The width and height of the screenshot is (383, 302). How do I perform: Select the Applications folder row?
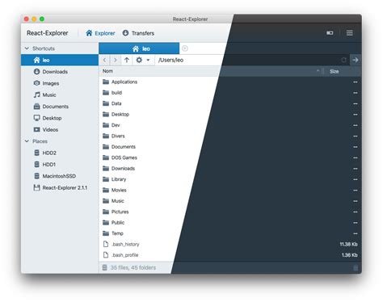pos(230,82)
